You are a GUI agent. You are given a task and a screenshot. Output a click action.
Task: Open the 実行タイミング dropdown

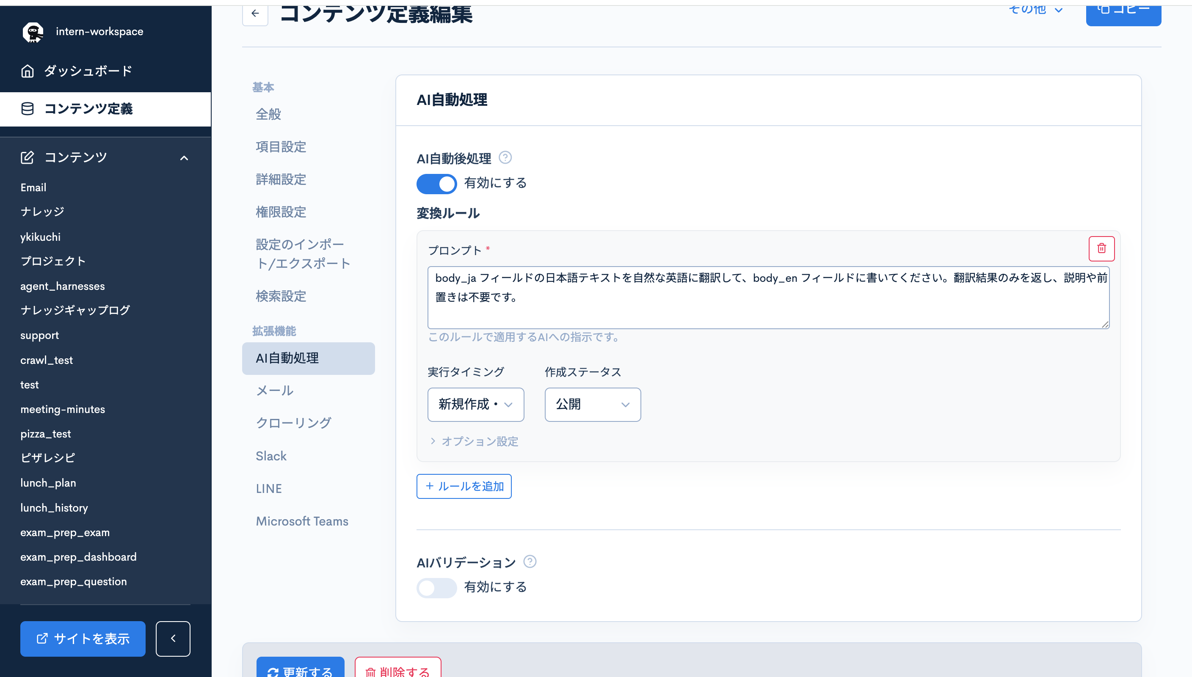475,405
